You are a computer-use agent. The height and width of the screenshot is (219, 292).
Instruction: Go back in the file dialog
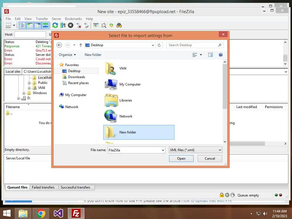click(x=59, y=45)
